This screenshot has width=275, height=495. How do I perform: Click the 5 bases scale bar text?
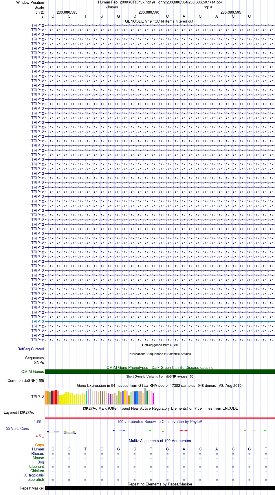(111, 7)
